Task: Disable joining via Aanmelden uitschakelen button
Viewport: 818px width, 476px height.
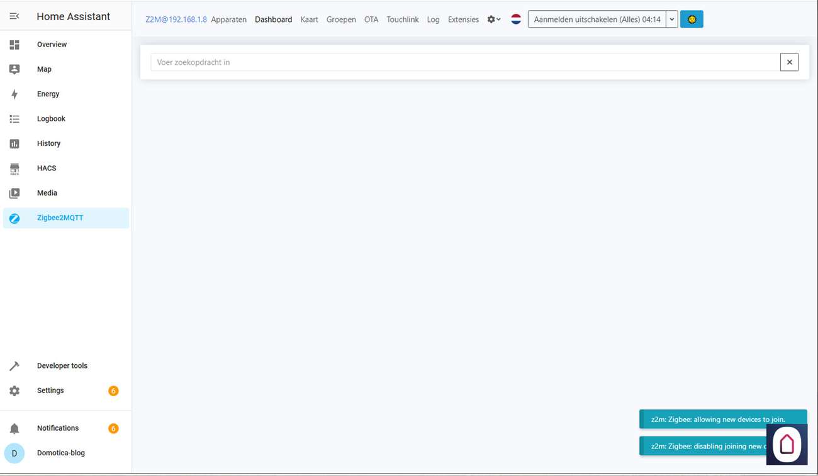Action: 597,19
